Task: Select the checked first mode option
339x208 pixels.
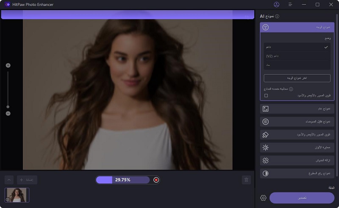Action: [297, 47]
